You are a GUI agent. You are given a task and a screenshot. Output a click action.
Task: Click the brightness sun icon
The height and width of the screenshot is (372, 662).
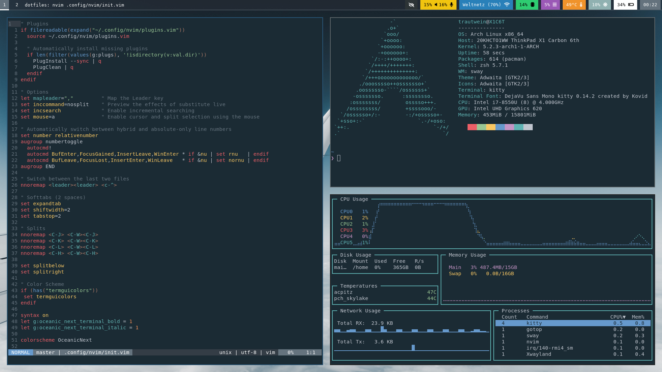coord(605,5)
